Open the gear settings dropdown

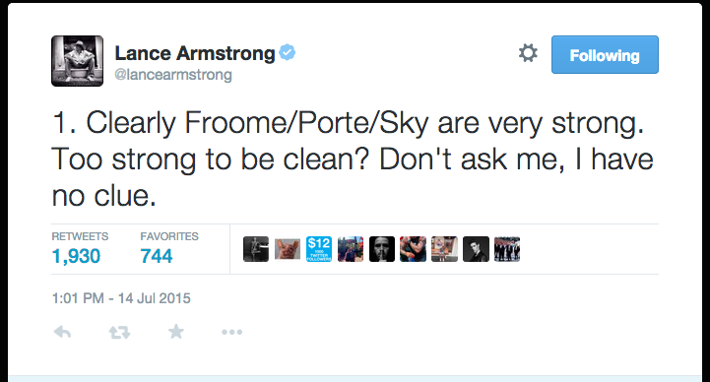point(528,53)
